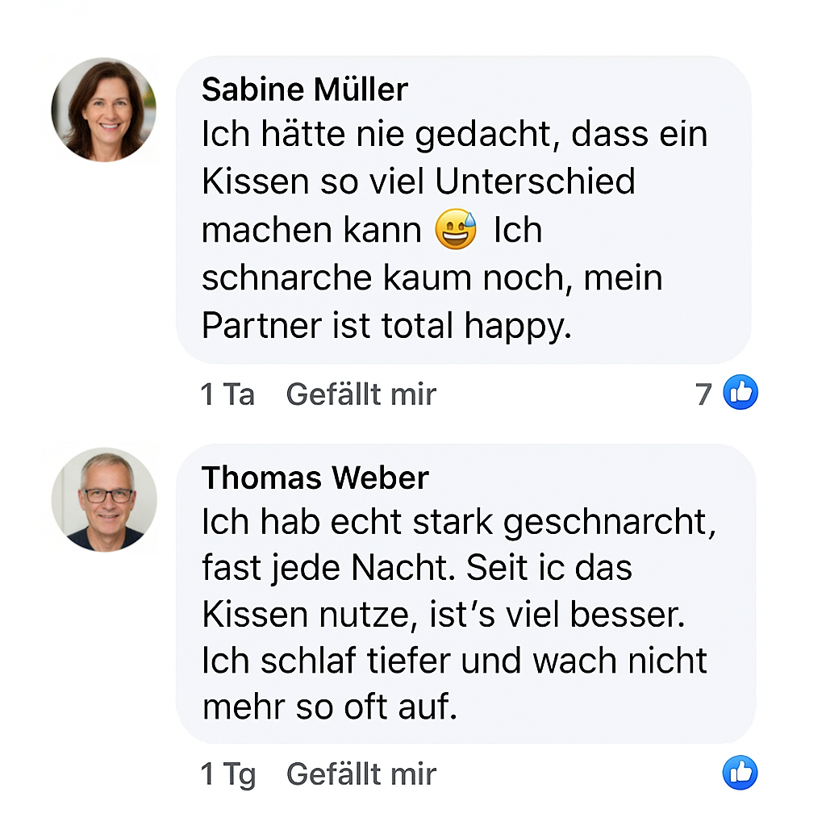Open Sabine Müller's profile picture
This screenshot has width=826, height=826.
(x=103, y=110)
